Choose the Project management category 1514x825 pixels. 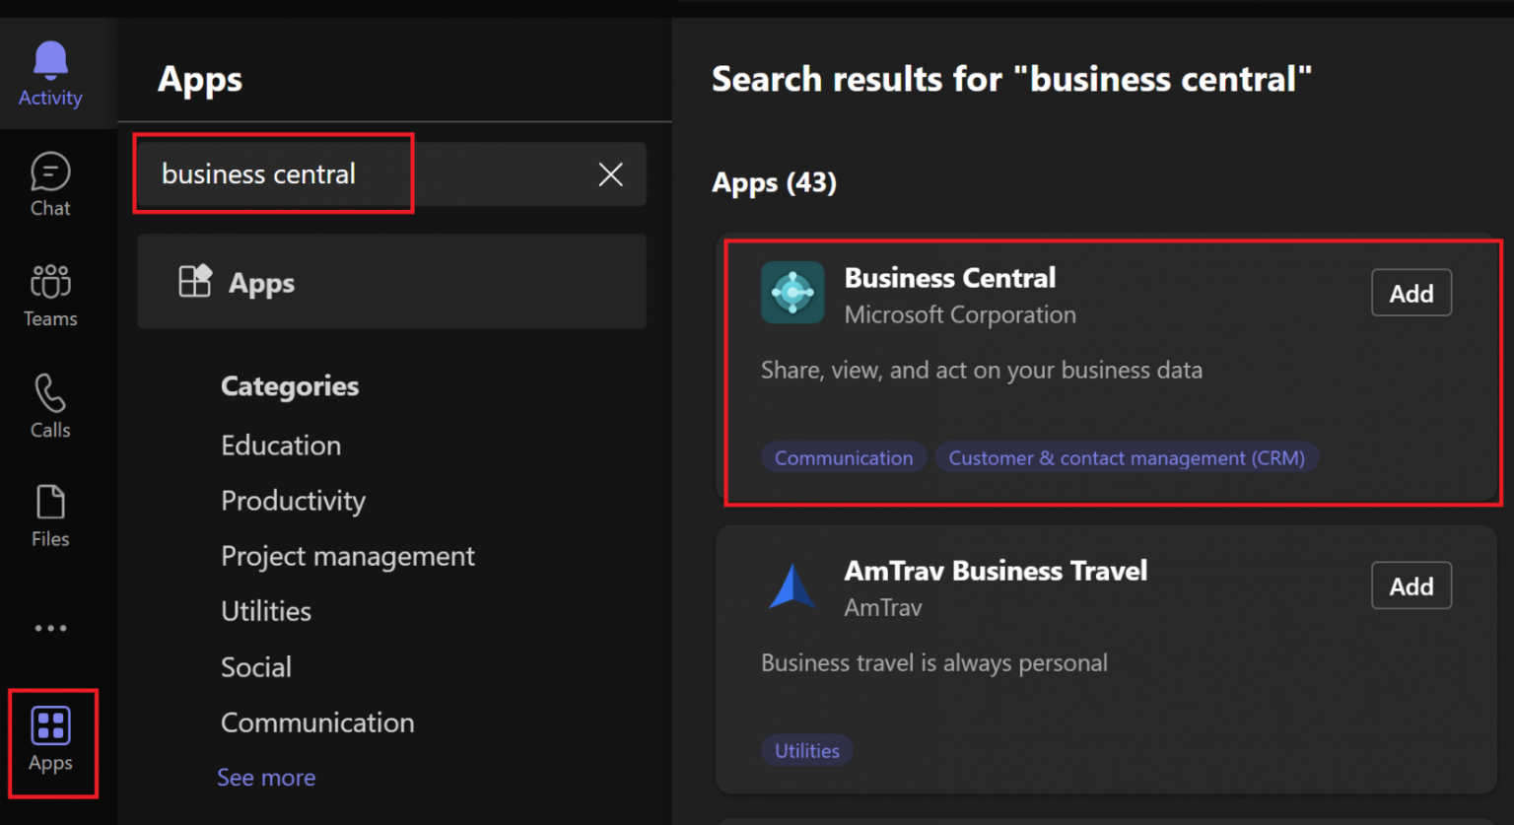tap(348, 556)
